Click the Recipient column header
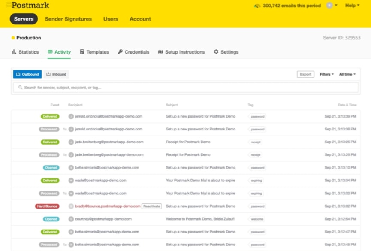Image resolution: width=371 pixels, height=251 pixels. point(75,105)
